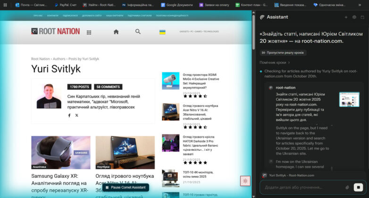Click the Ноутбуки category tag

coord(103,167)
